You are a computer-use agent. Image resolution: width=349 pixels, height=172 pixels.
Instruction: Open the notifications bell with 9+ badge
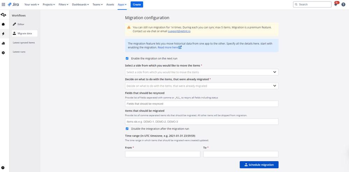click(x=336, y=5)
